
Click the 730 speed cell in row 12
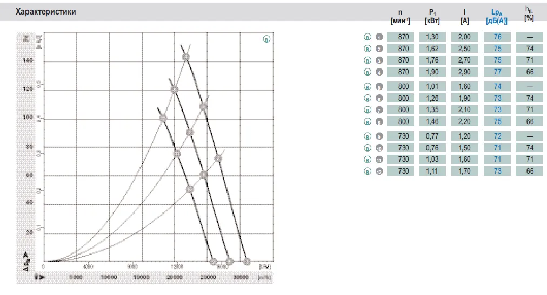tap(401, 171)
